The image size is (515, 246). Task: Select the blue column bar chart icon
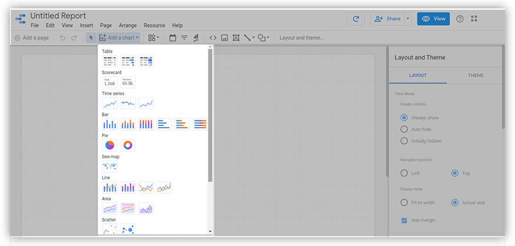tap(109, 124)
